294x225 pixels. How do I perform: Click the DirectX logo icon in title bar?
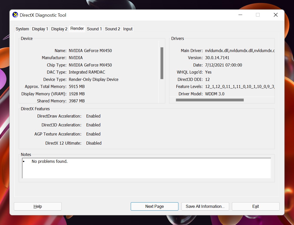click(15, 15)
